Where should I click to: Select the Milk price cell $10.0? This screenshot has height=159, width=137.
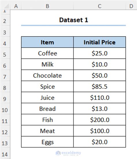click(99, 64)
